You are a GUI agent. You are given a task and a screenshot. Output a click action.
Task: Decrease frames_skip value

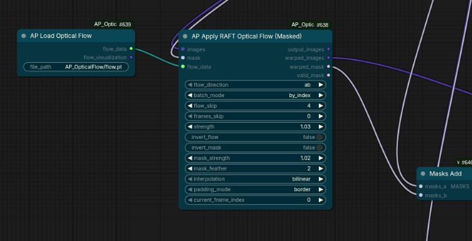coord(190,116)
